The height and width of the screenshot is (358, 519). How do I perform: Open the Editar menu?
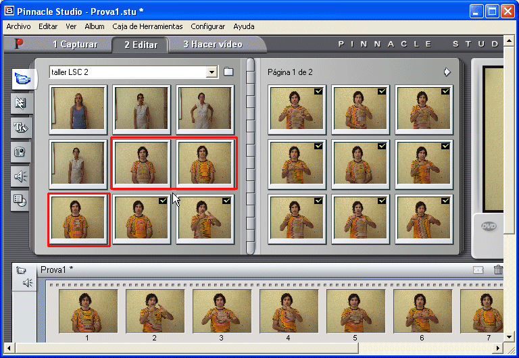tap(48, 26)
